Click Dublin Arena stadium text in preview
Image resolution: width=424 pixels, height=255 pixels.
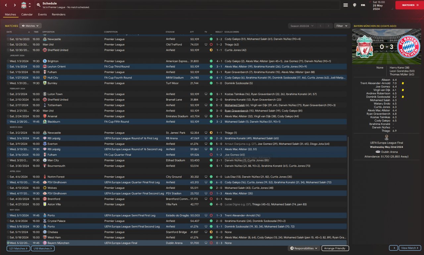389,152
